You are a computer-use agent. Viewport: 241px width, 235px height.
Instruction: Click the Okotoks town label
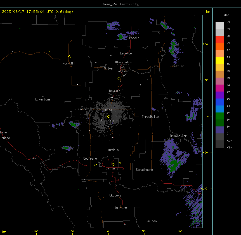pos(115,195)
